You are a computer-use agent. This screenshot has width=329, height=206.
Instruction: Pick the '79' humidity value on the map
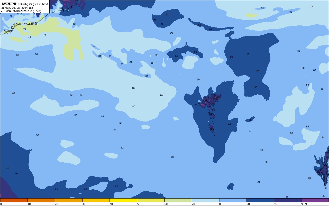[161, 96]
